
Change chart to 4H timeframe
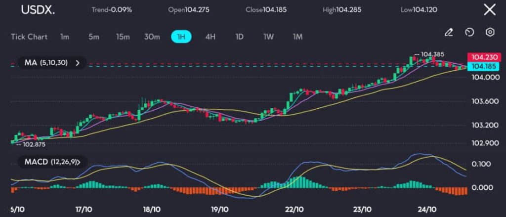click(210, 37)
